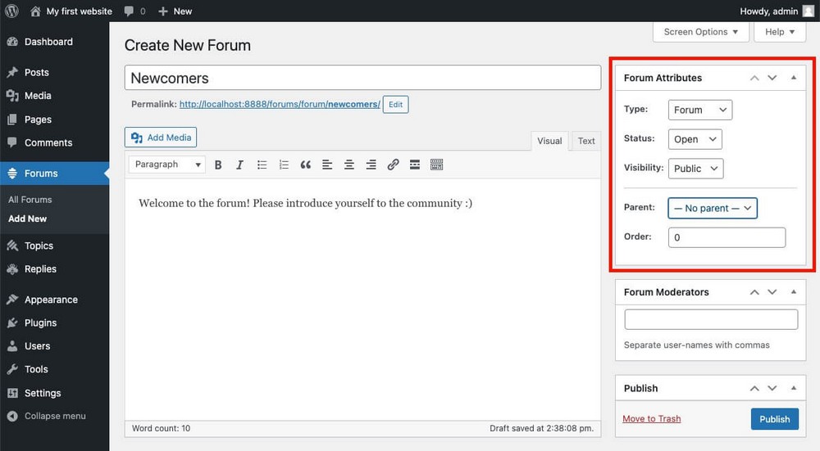Viewport: 820px width, 451px height.
Task: Click Add New forum submenu item
Action: (x=27, y=219)
